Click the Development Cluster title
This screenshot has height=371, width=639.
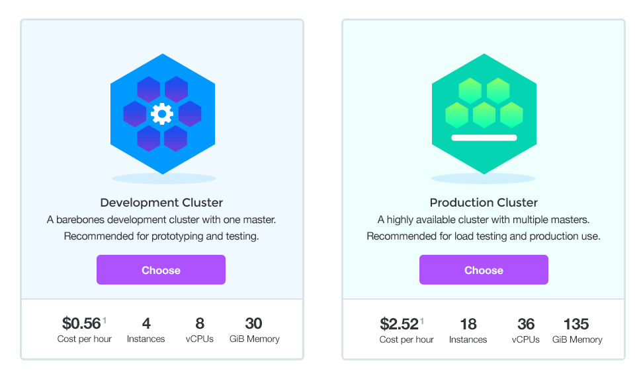(161, 203)
